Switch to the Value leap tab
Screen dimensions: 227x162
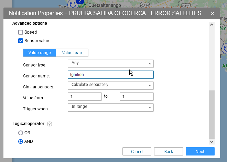72,53
